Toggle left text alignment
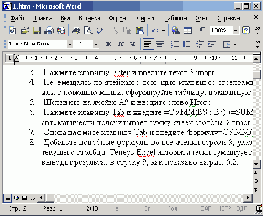This screenshot has width=263, height=216. (x=148, y=44)
